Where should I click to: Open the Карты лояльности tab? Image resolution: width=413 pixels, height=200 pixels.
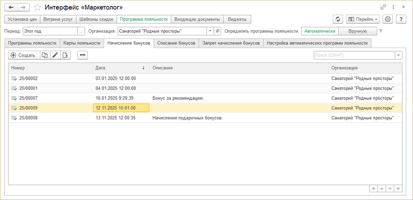[x=82, y=43]
